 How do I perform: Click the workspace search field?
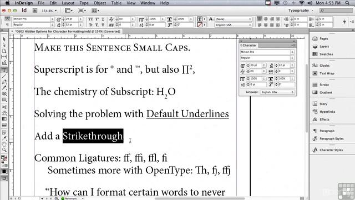pos(336,11)
